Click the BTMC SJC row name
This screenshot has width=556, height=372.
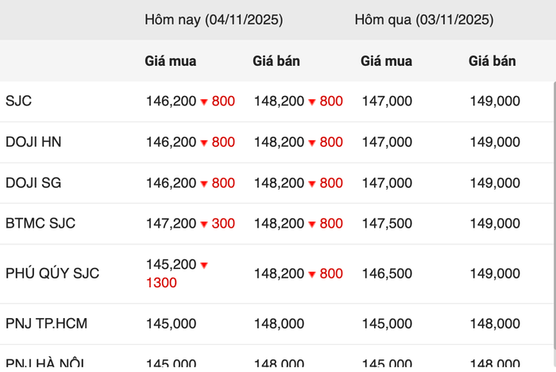[x=41, y=224]
